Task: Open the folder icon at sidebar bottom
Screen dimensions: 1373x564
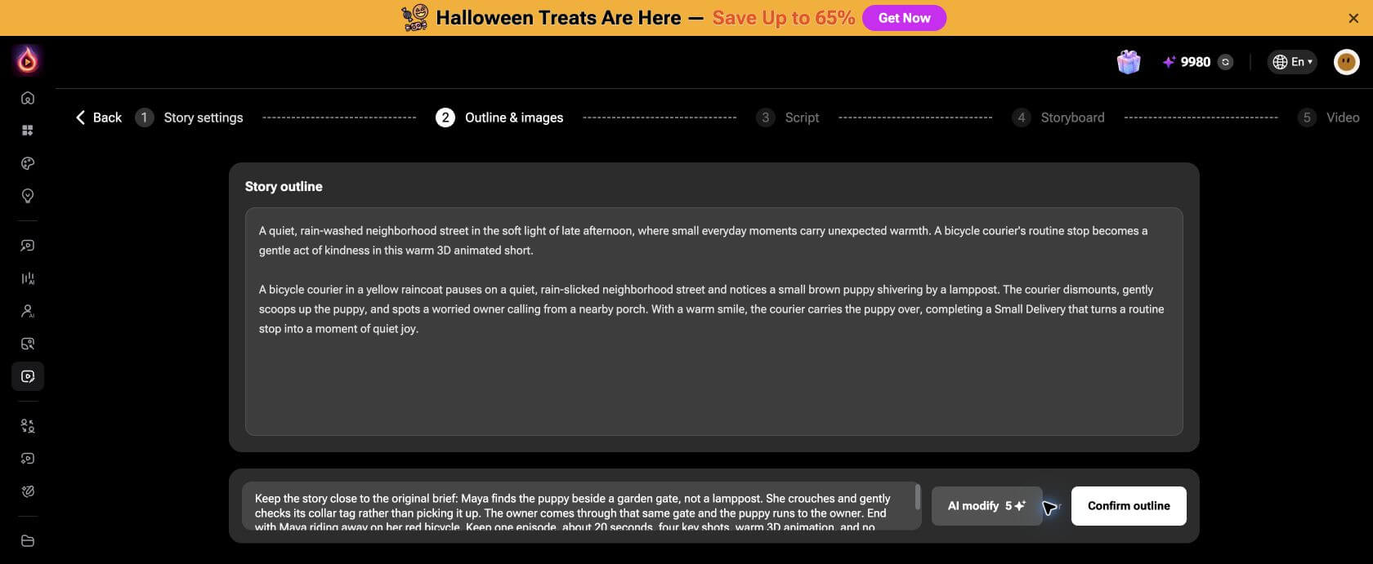Action: point(28,540)
